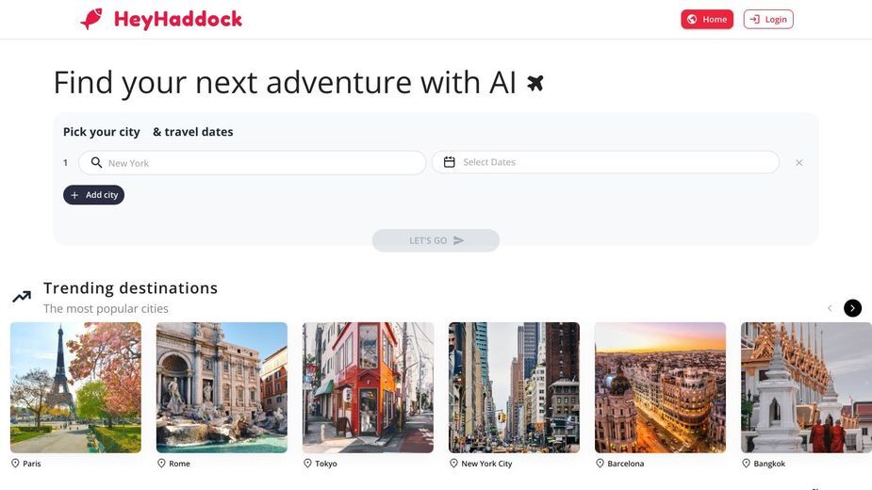
Task: Click the location pin icon next to Tokyo
Action: pyautogui.click(x=307, y=464)
